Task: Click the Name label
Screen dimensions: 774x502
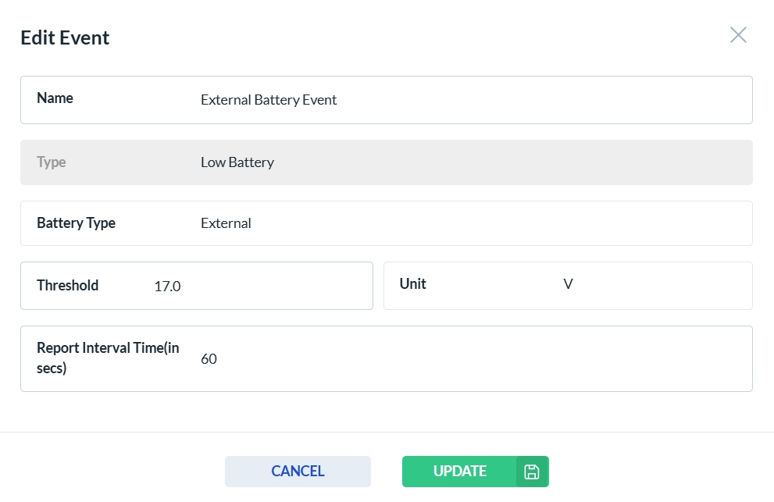Action: click(x=55, y=98)
